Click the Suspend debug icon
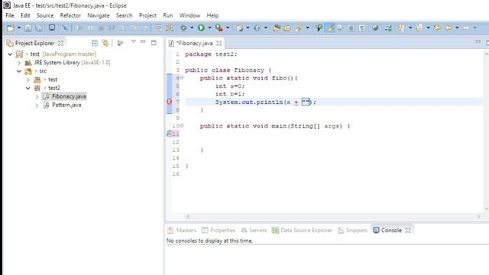 pos(90,28)
